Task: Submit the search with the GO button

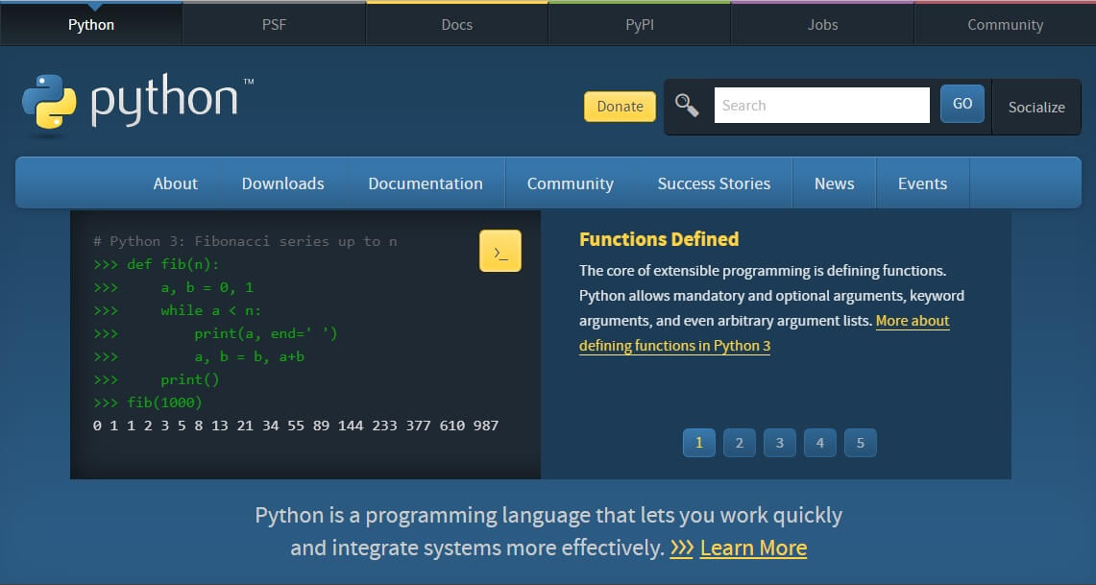Action: tap(962, 104)
